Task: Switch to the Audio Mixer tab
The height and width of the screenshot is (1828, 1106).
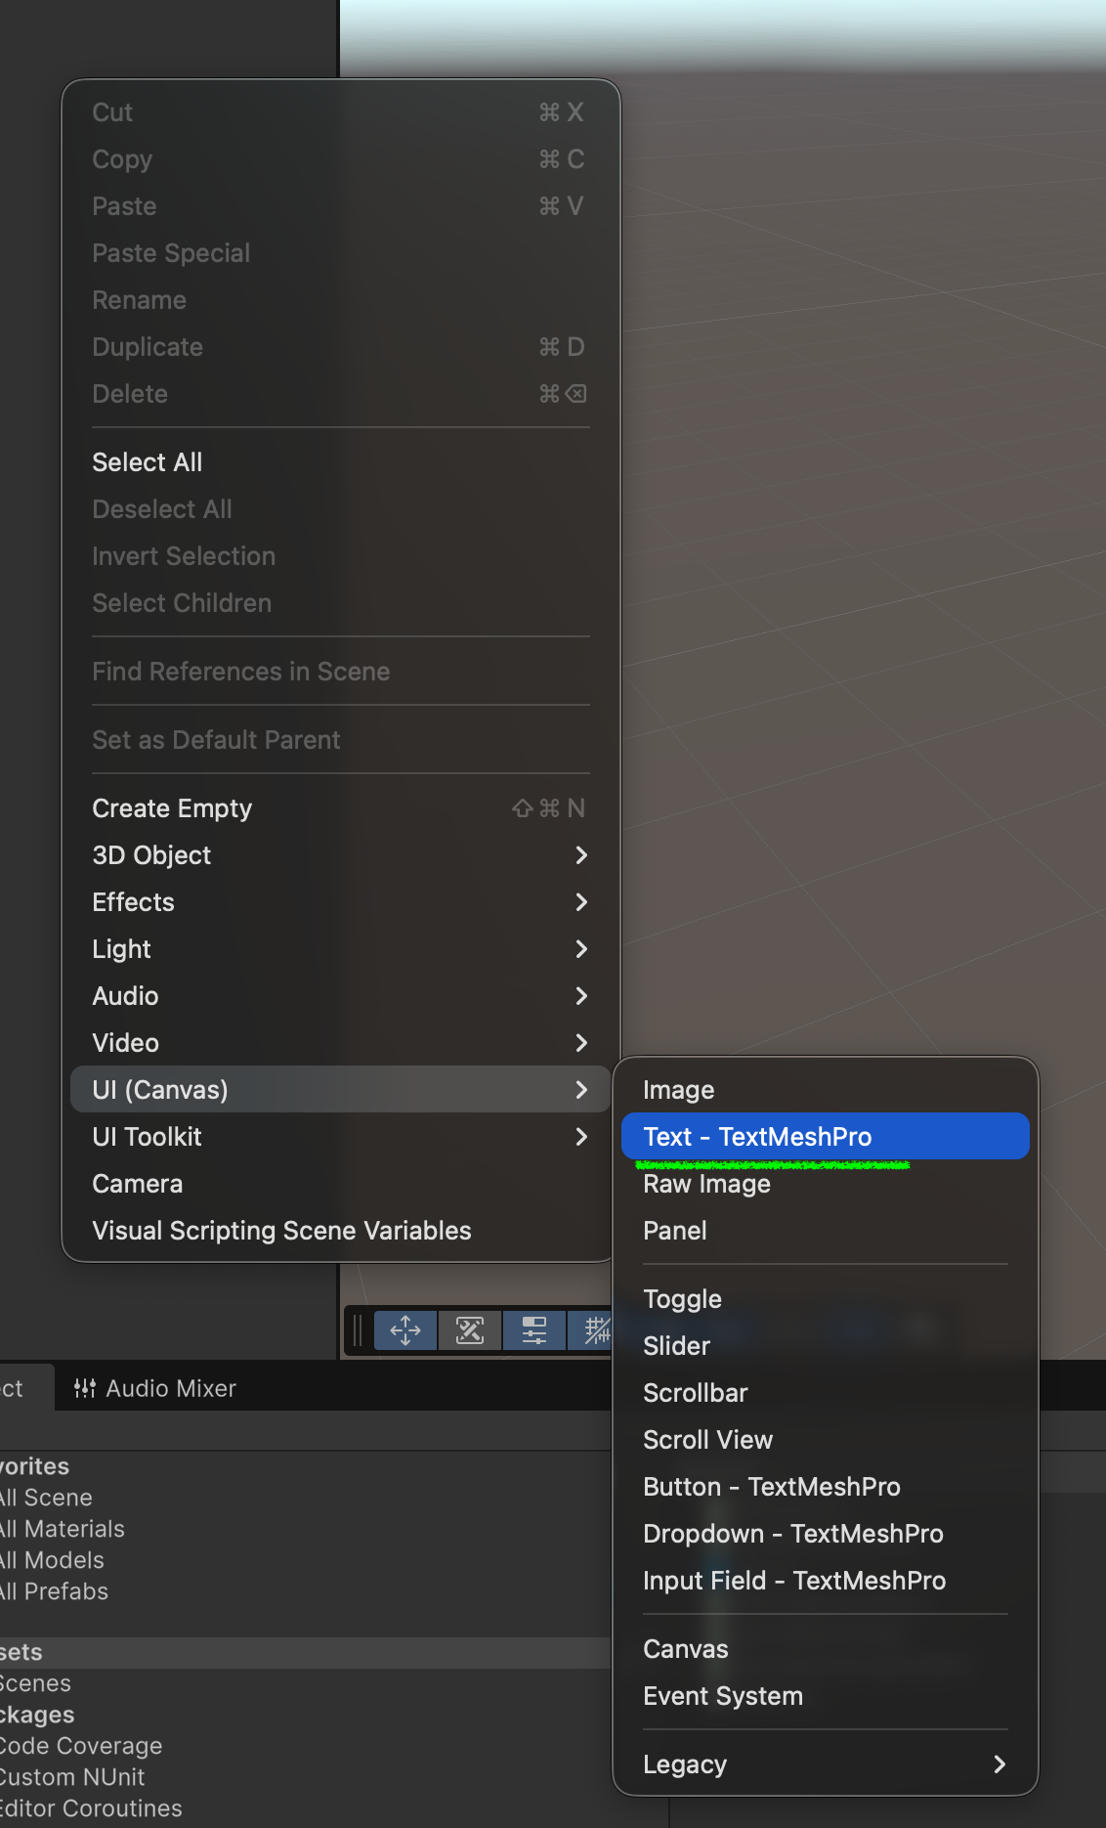Action: [170, 1388]
